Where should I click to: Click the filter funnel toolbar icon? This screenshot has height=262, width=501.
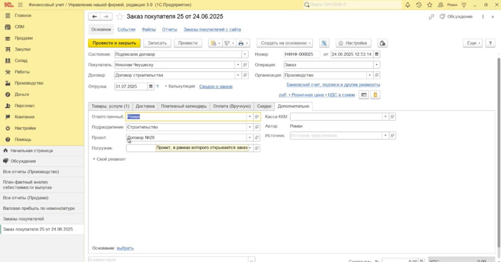point(229,43)
